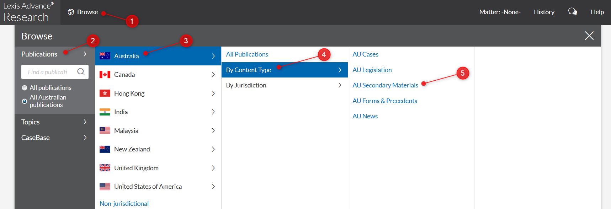Expand New Zealand chevron arrow
The width and height of the screenshot is (611, 209).
pyautogui.click(x=213, y=149)
